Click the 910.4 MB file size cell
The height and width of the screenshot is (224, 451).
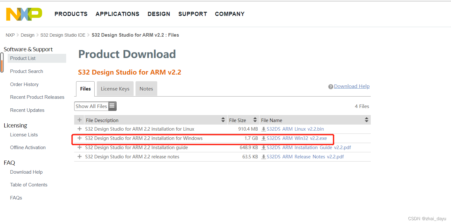point(248,129)
